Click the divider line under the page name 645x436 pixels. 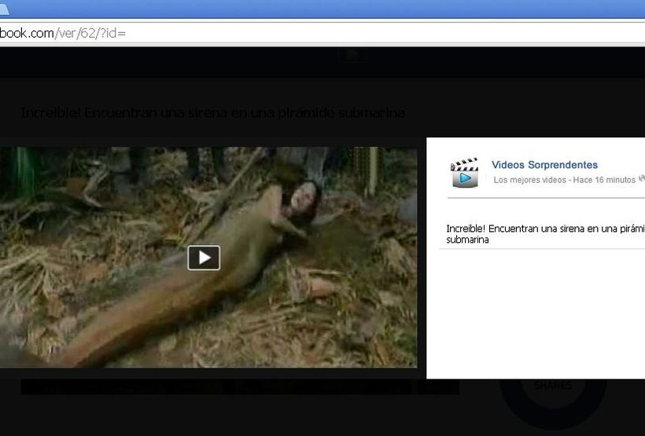(x=543, y=198)
